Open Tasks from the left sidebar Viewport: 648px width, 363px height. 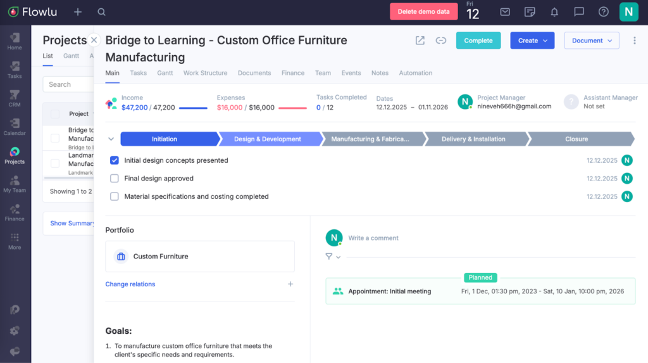[x=15, y=70]
